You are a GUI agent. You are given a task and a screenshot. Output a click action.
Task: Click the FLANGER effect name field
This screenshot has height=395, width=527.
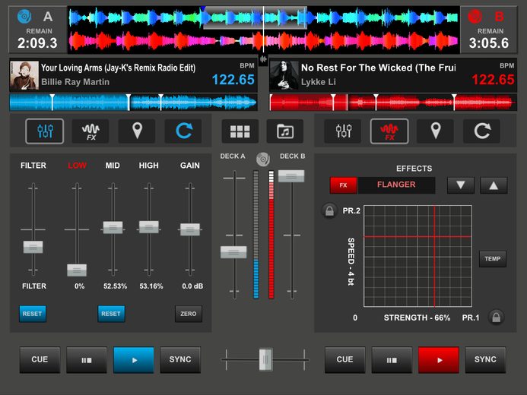pyautogui.click(x=396, y=185)
